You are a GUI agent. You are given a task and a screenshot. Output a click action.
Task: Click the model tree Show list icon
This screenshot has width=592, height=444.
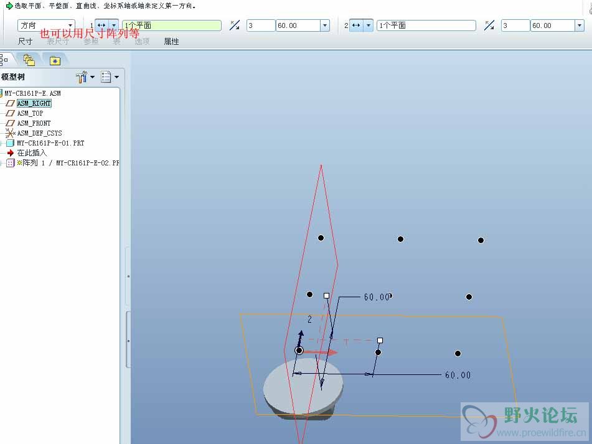tap(106, 77)
